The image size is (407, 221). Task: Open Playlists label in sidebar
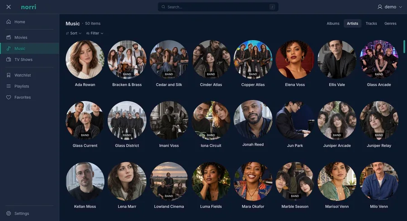coord(22,86)
